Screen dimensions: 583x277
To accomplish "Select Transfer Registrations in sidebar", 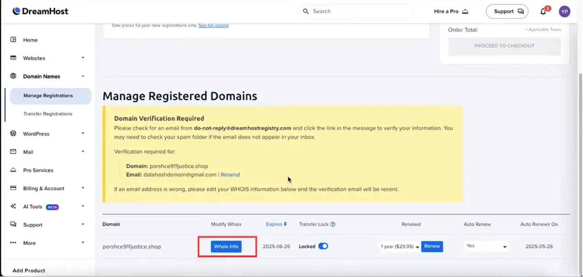I will coord(48,114).
